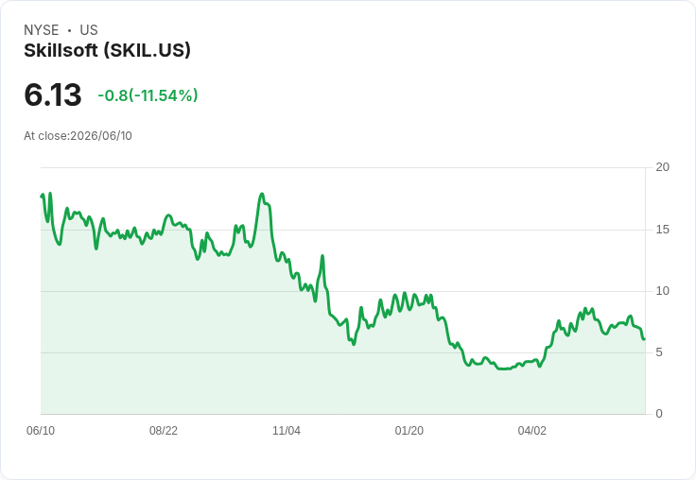696x480 pixels.
Task: Click the -0.8(-11.54%) price change text
Action: pos(148,95)
